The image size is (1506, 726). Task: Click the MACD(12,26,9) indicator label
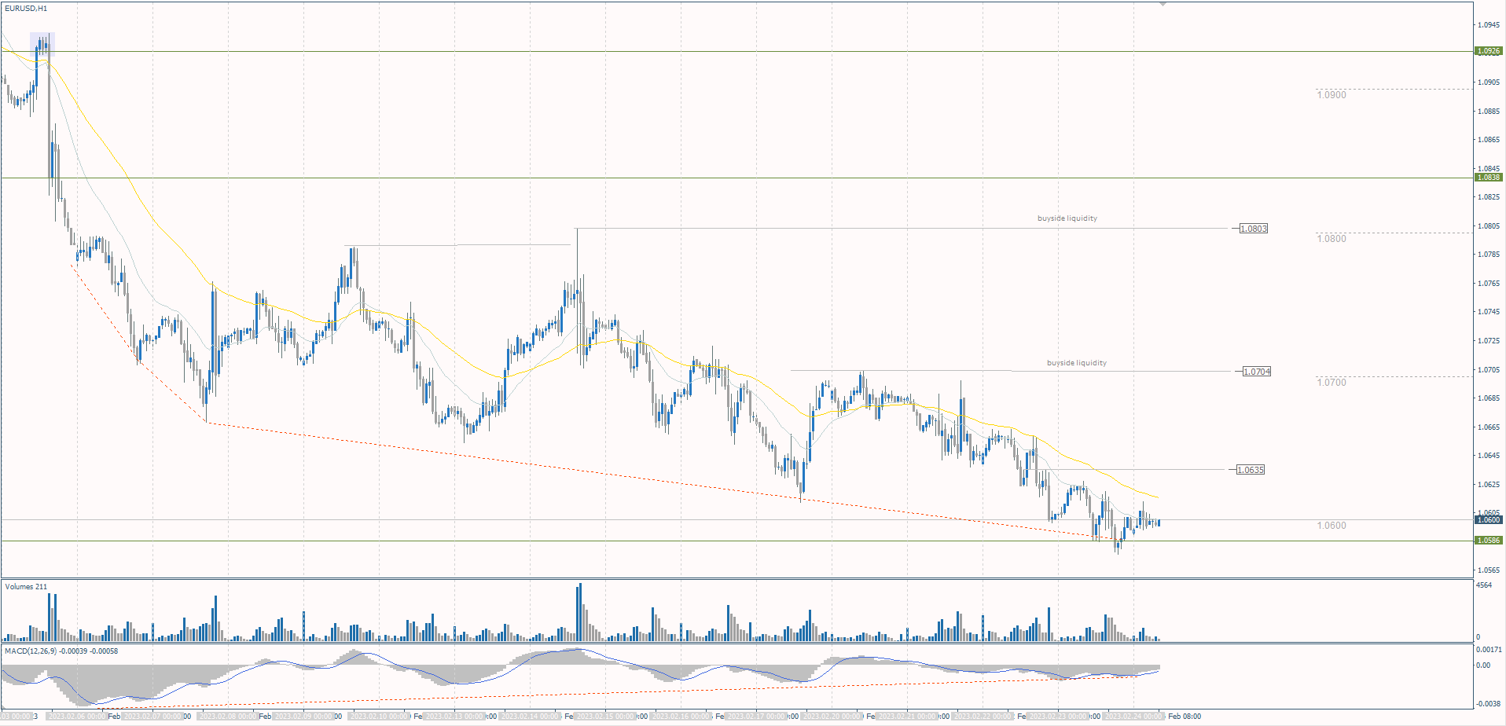pyautogui.click(x=61, y=651)
